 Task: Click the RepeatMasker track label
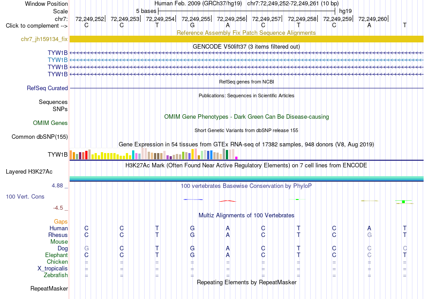coord(49,289)
